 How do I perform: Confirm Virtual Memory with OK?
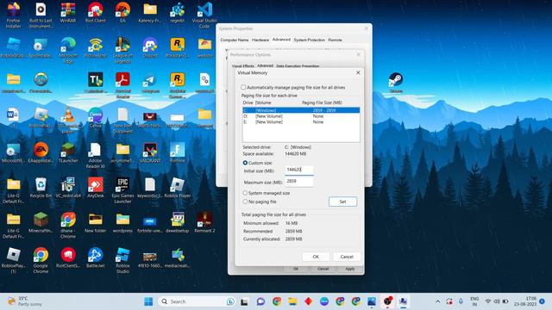point(316,257)
